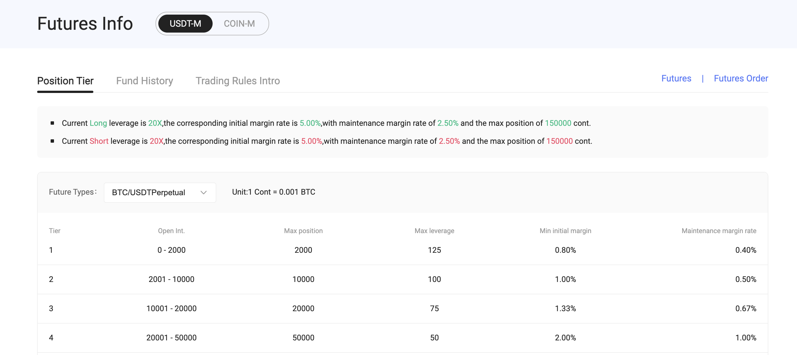Click the Min initial margin column header
This screenshot has height=355, width=797.
[x=565, y=231]
